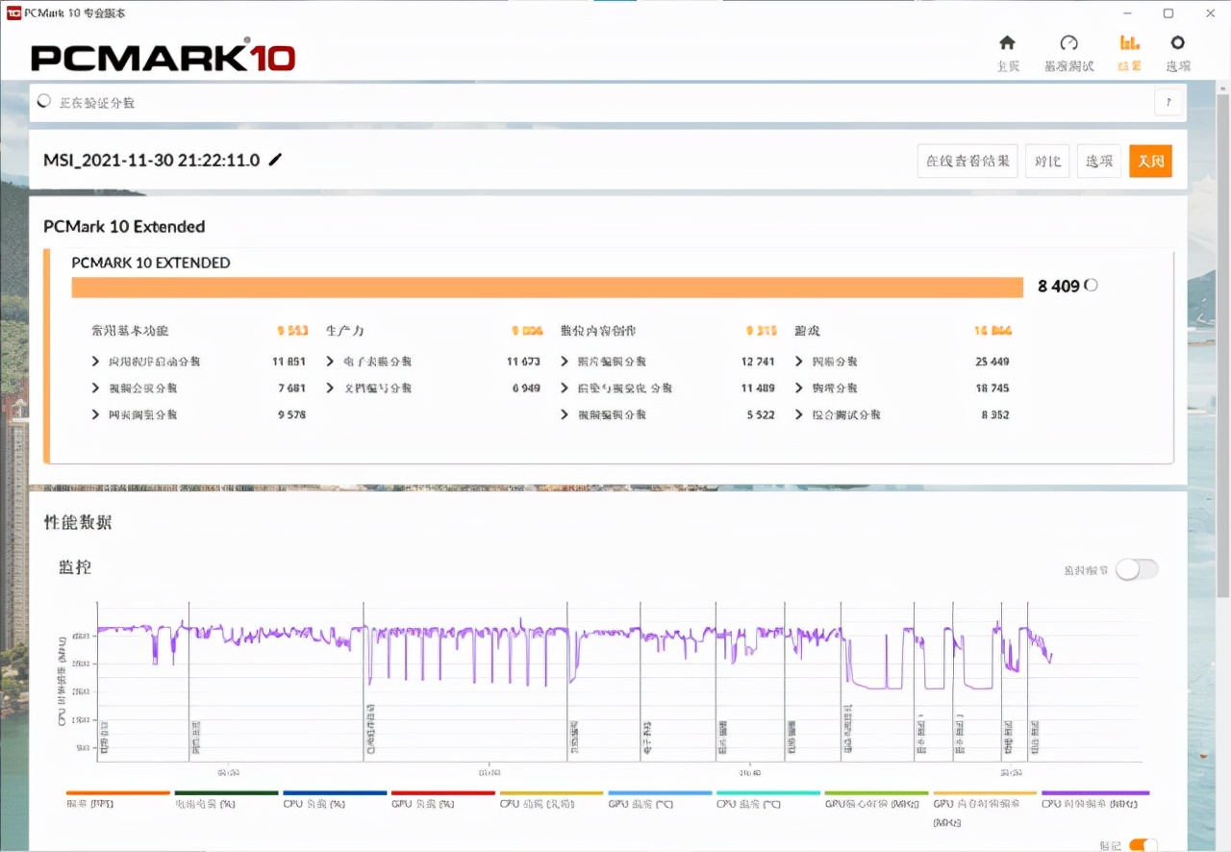This screenshot has width=1231, height=852.
Task: Toggle the monitoring details switch
Action: [x=1136, y=569]
